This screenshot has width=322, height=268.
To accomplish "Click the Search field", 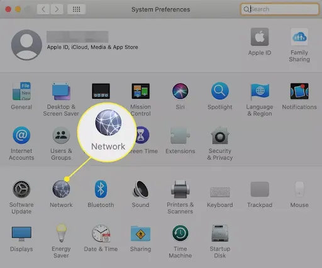I will point(280,9).
